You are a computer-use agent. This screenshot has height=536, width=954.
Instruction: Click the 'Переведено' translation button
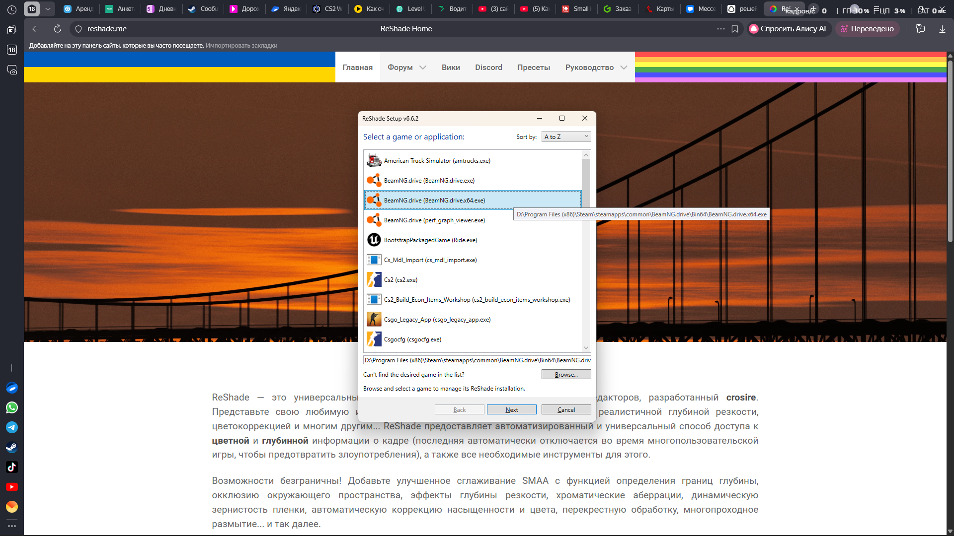tap(867, 29)
